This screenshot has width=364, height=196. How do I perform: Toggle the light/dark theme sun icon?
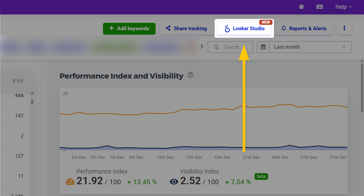coord(301,7)
